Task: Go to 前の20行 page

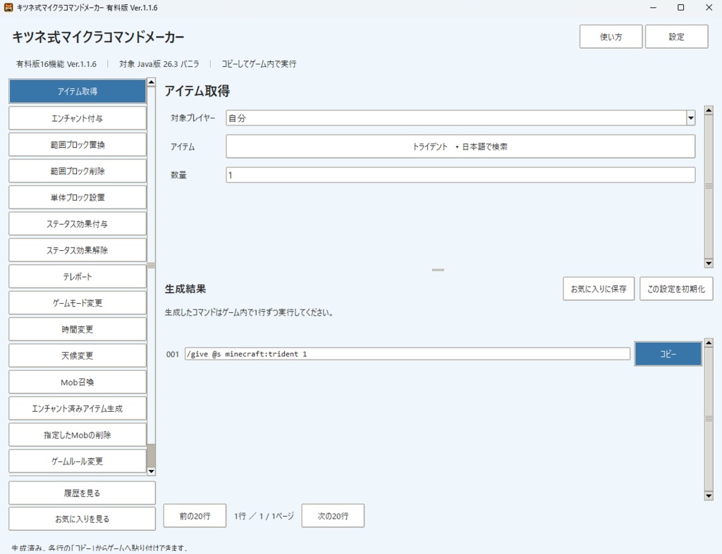Action: point(195,516)
